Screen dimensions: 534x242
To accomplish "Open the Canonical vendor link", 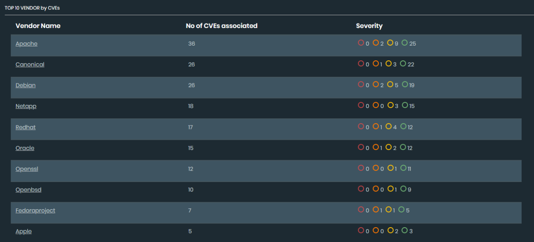I will [30, 65].
